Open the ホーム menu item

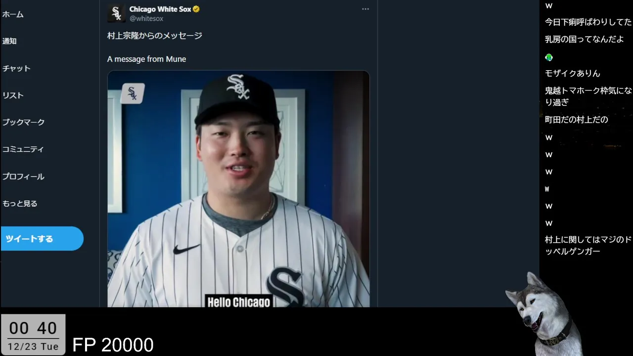pyautogui.click(x=13, y=14)
